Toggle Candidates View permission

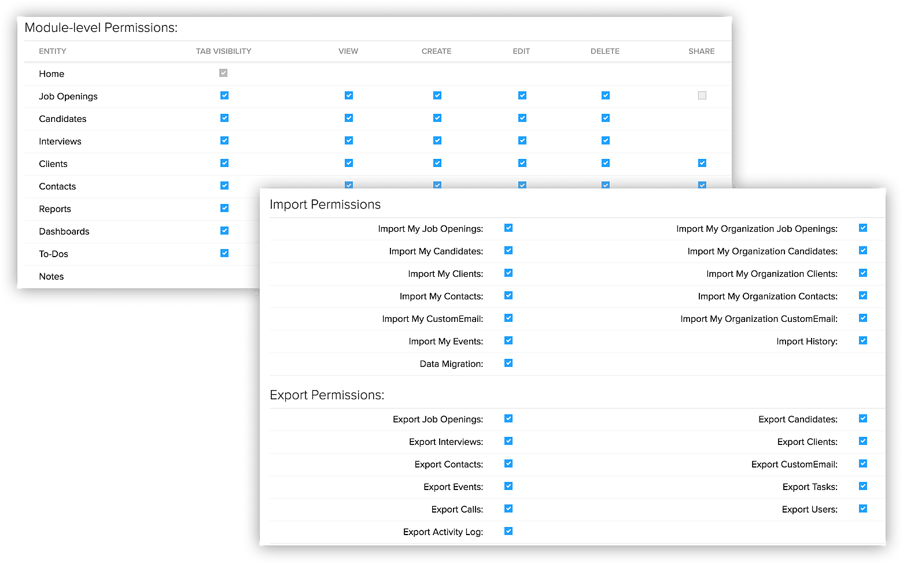tap(349, 118)
